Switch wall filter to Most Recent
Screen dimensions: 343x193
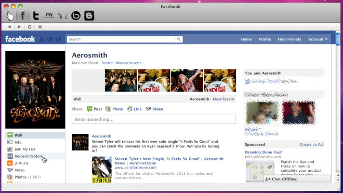click(x=223, y=99)
